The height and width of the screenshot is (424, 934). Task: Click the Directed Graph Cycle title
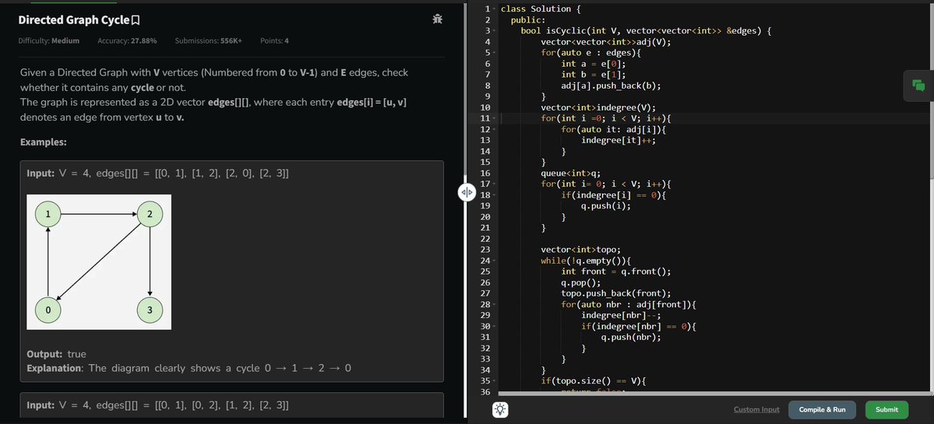pos(74,20)
